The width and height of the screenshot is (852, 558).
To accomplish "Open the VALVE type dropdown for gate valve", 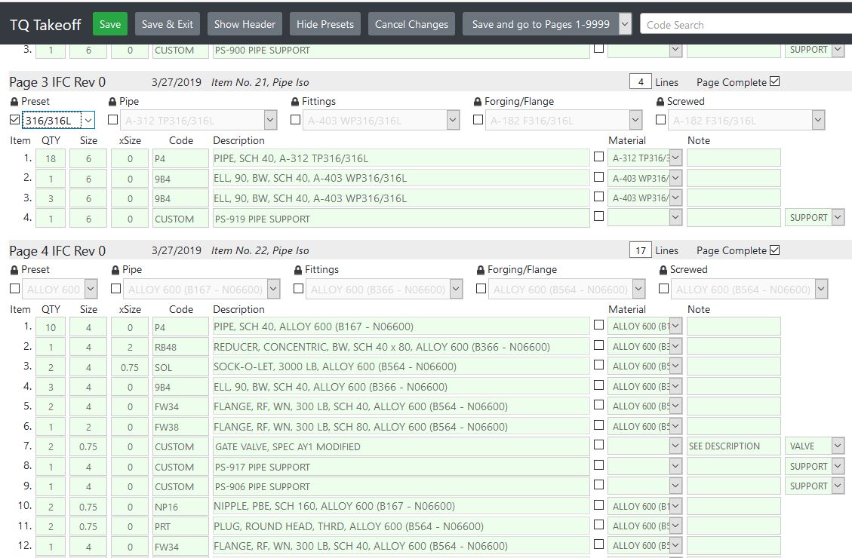I will point(838,446).
